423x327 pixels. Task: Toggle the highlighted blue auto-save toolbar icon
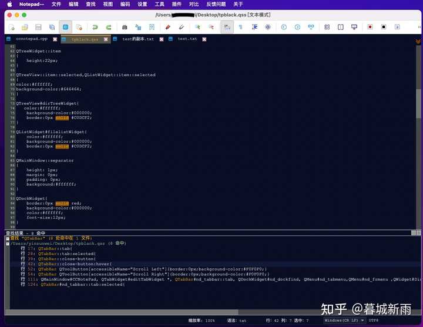[66, 27]
